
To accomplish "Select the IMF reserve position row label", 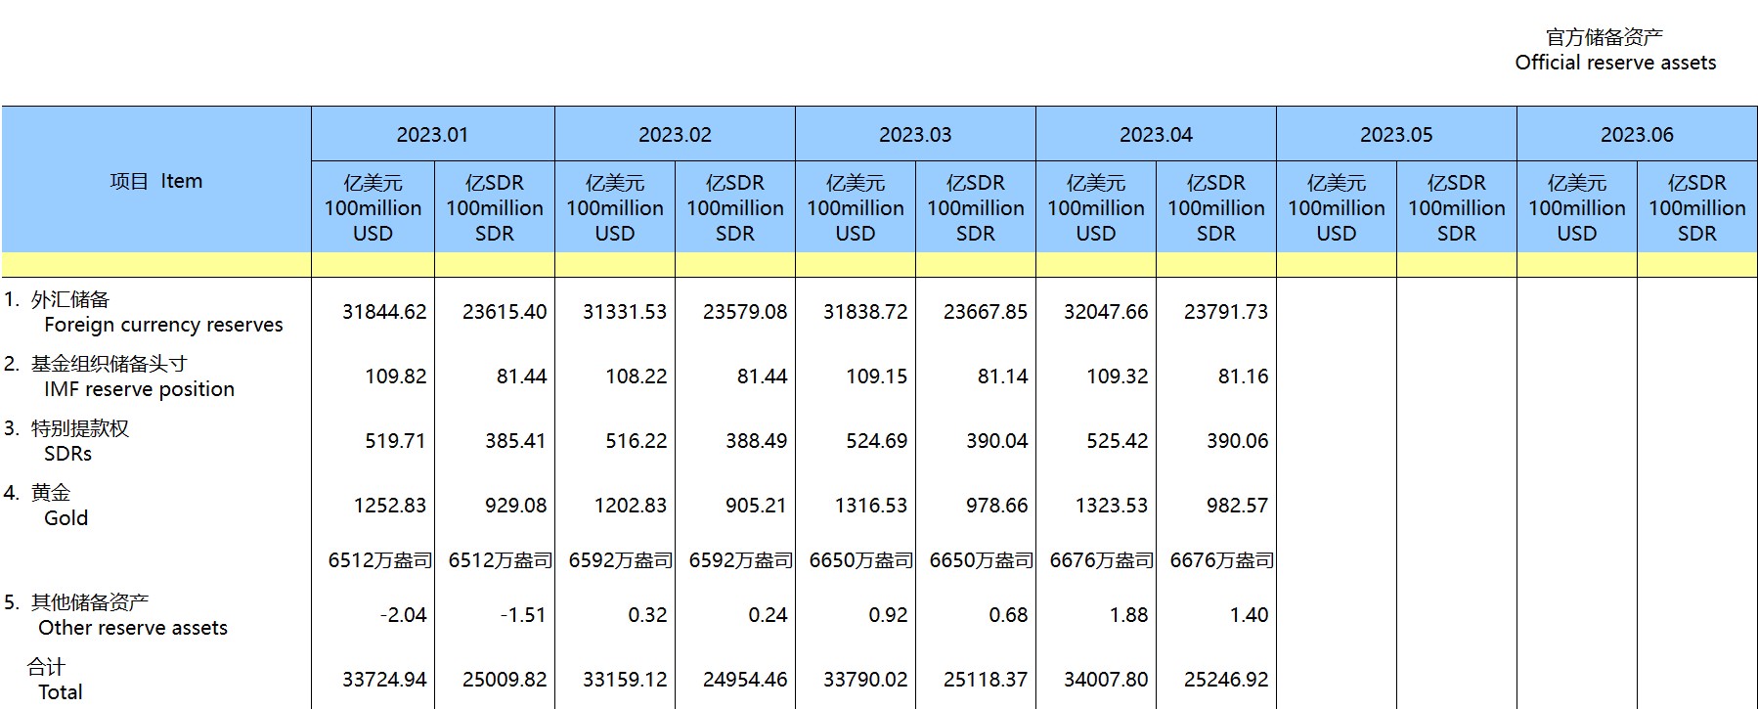I will [x=139, y=389].
